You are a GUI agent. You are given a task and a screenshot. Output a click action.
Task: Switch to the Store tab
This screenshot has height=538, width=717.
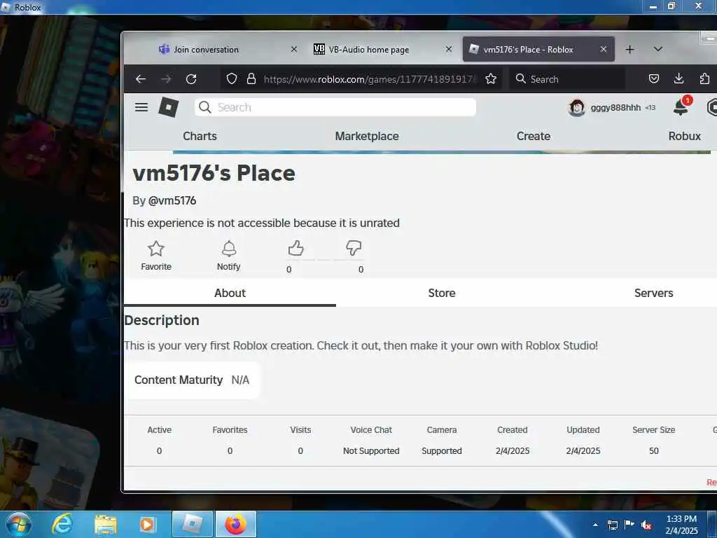click(442, 293)
